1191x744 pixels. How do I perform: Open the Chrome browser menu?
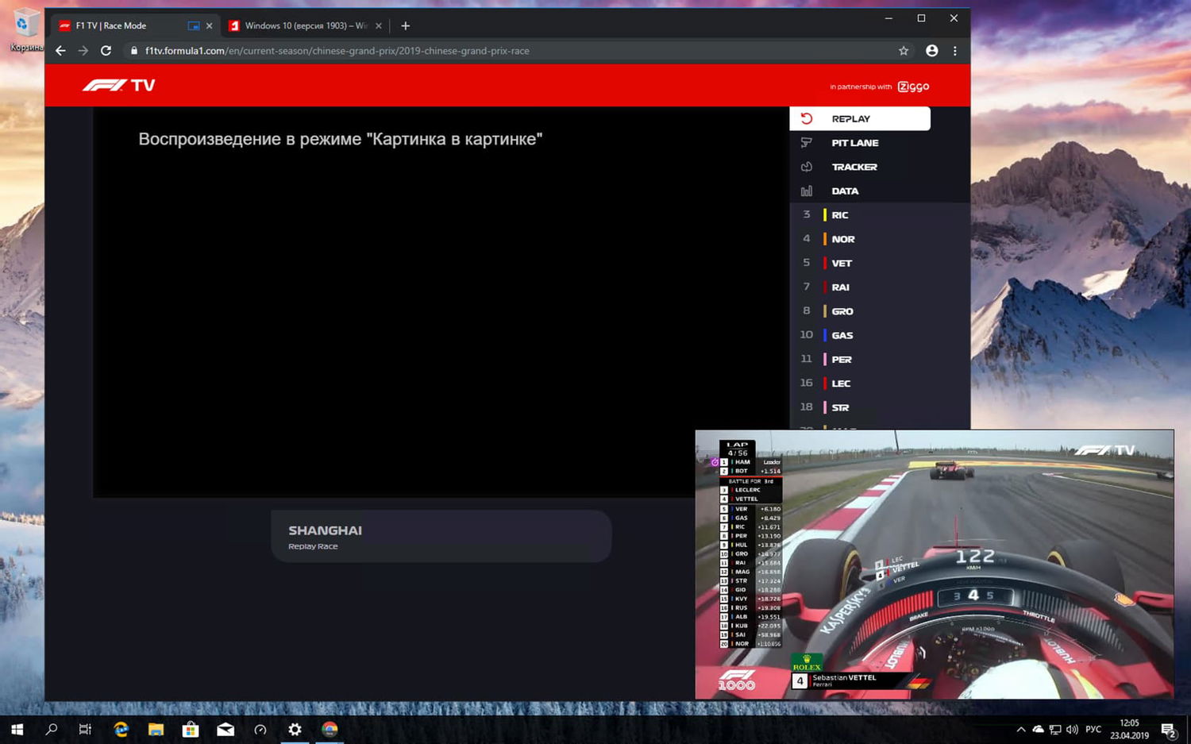click(955, 50)
